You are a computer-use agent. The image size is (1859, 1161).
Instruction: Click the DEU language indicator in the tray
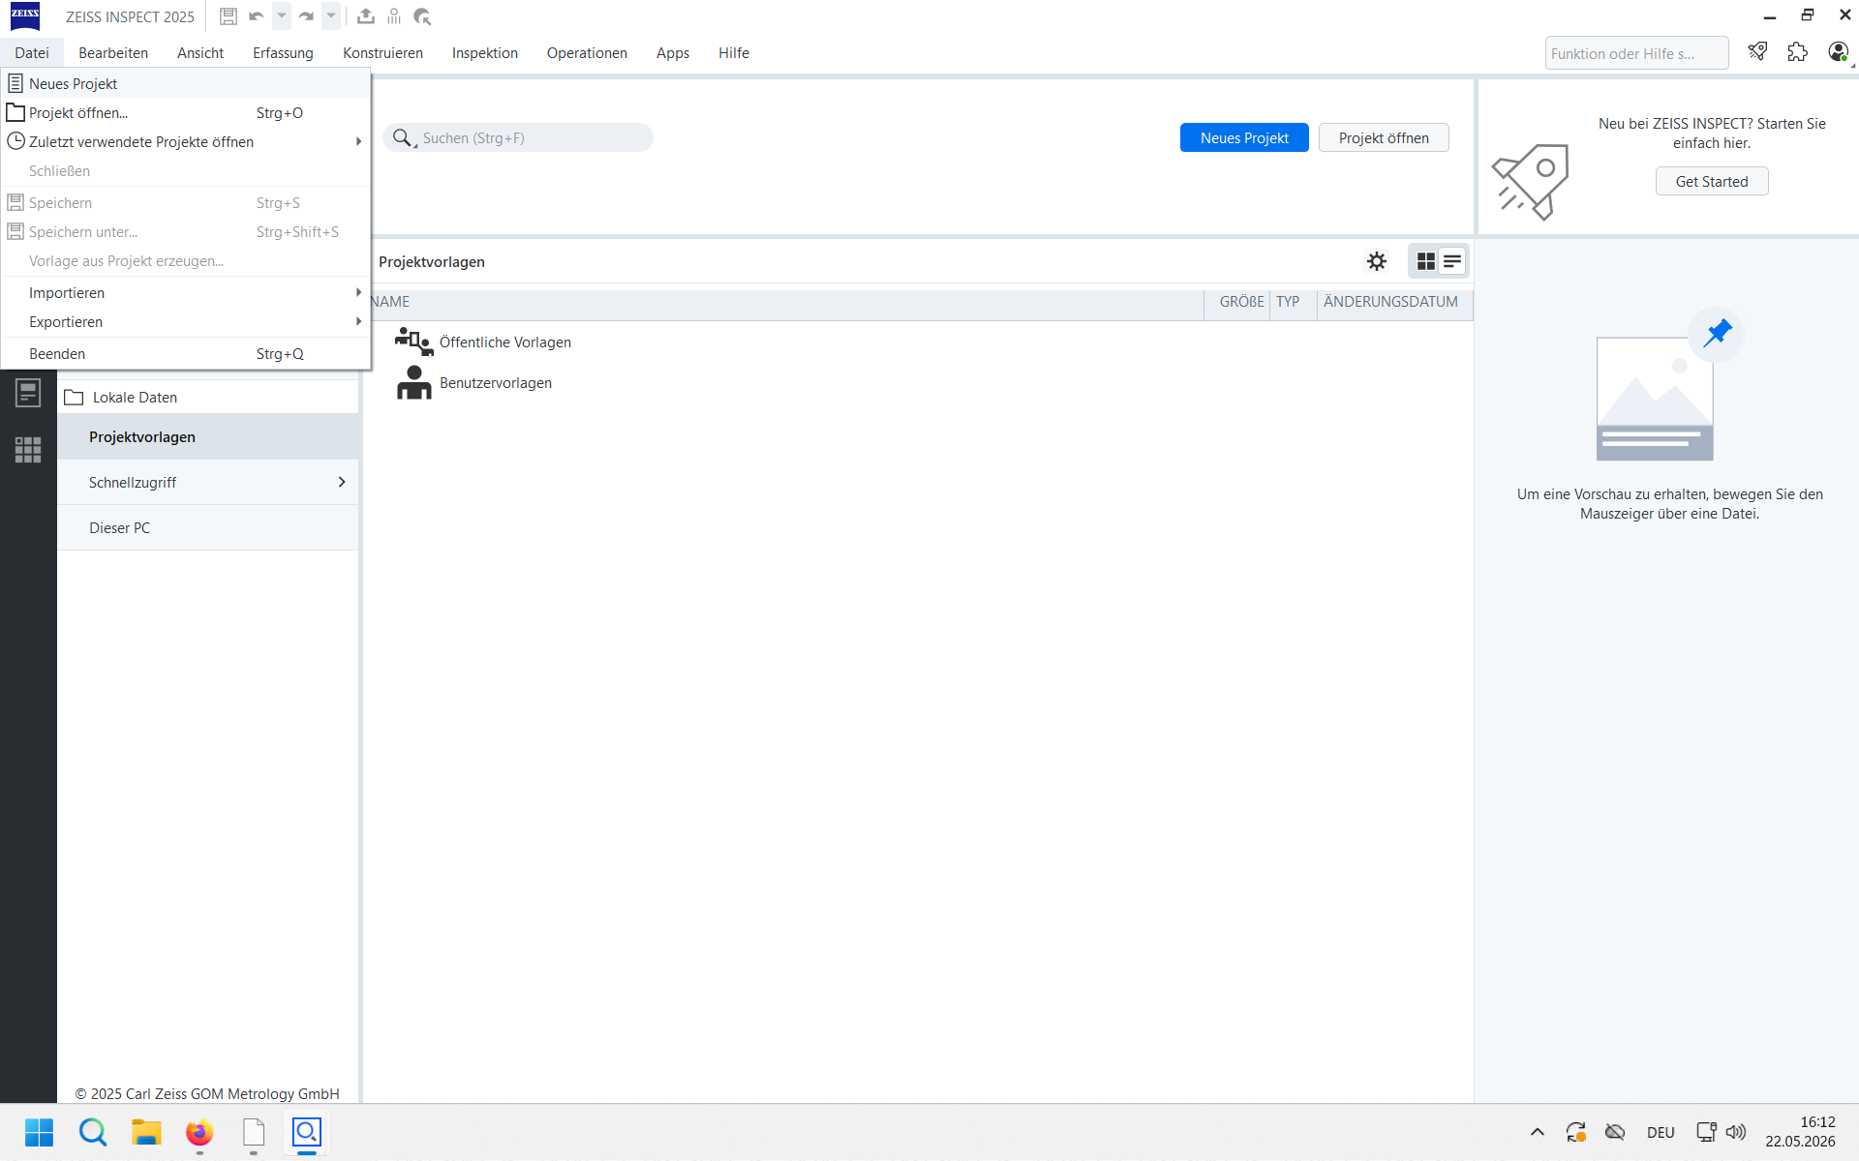(1661, 1132)
